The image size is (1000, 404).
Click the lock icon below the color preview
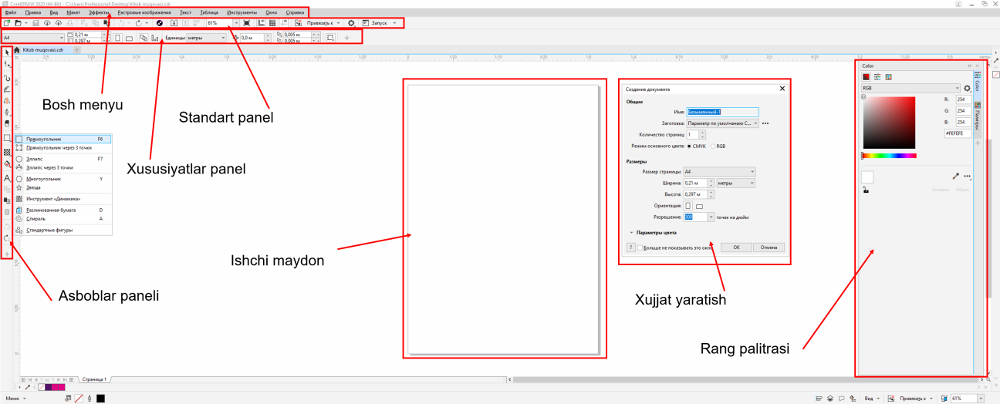(865, 190)
